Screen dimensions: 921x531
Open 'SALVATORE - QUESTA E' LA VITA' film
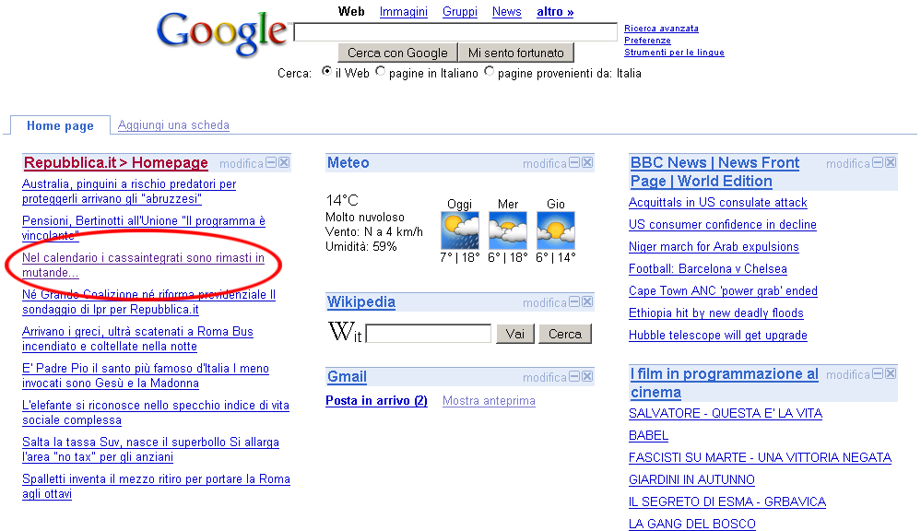coord(726,414)
